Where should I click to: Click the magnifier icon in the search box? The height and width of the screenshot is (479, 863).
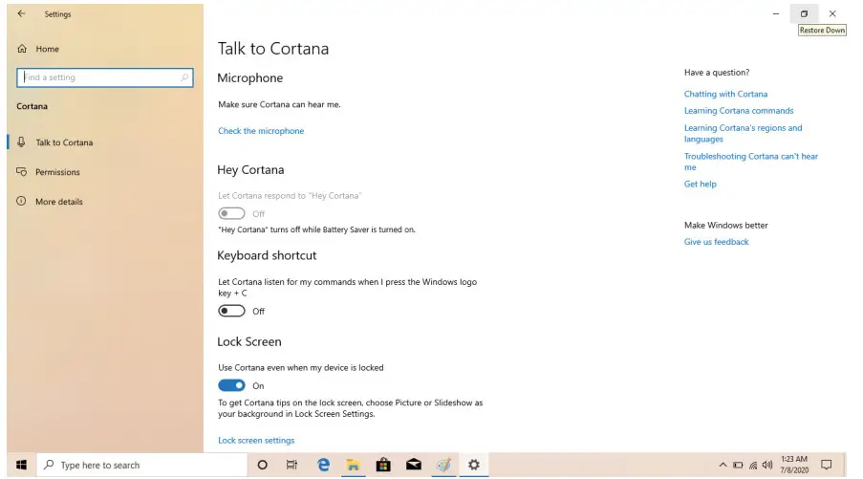tap(184, 77)
